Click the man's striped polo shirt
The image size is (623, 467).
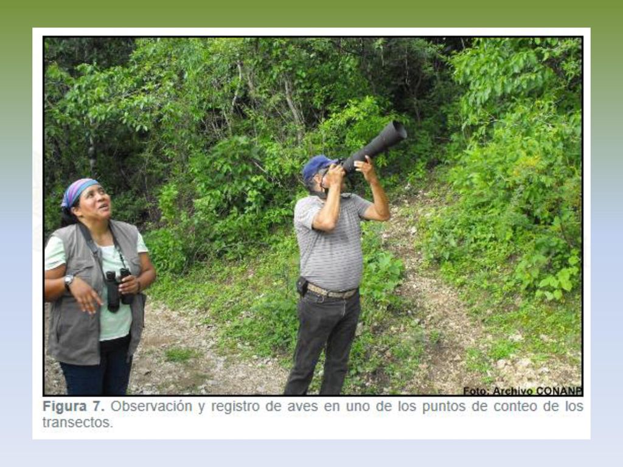coord(332,242)
